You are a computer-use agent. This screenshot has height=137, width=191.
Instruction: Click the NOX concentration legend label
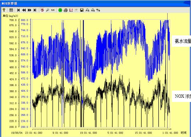point(183,96)
